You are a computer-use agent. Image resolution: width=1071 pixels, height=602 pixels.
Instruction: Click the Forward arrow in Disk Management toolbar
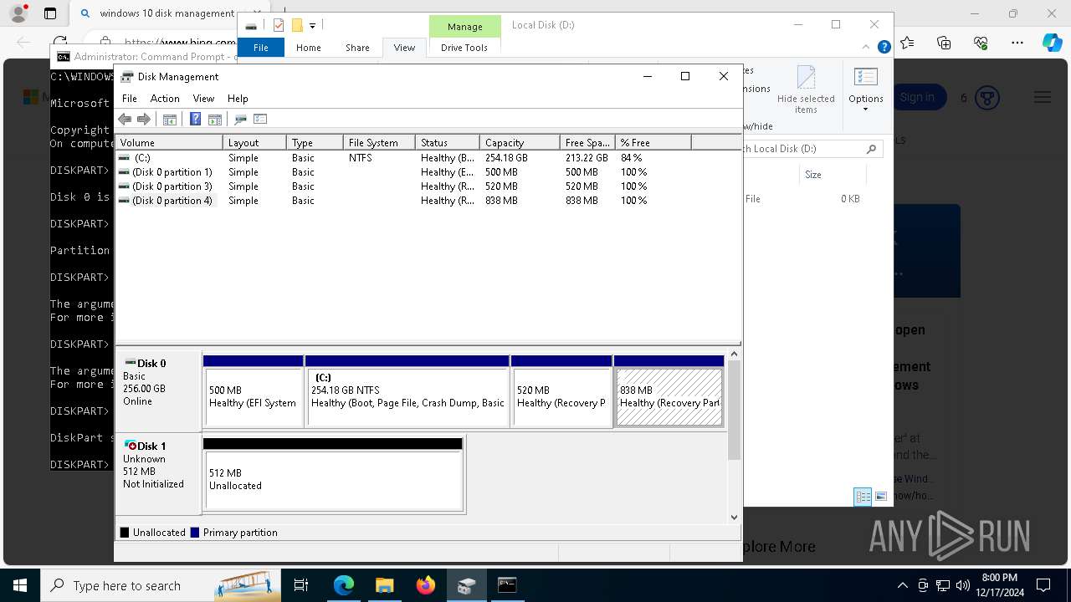tap(144, 119)
